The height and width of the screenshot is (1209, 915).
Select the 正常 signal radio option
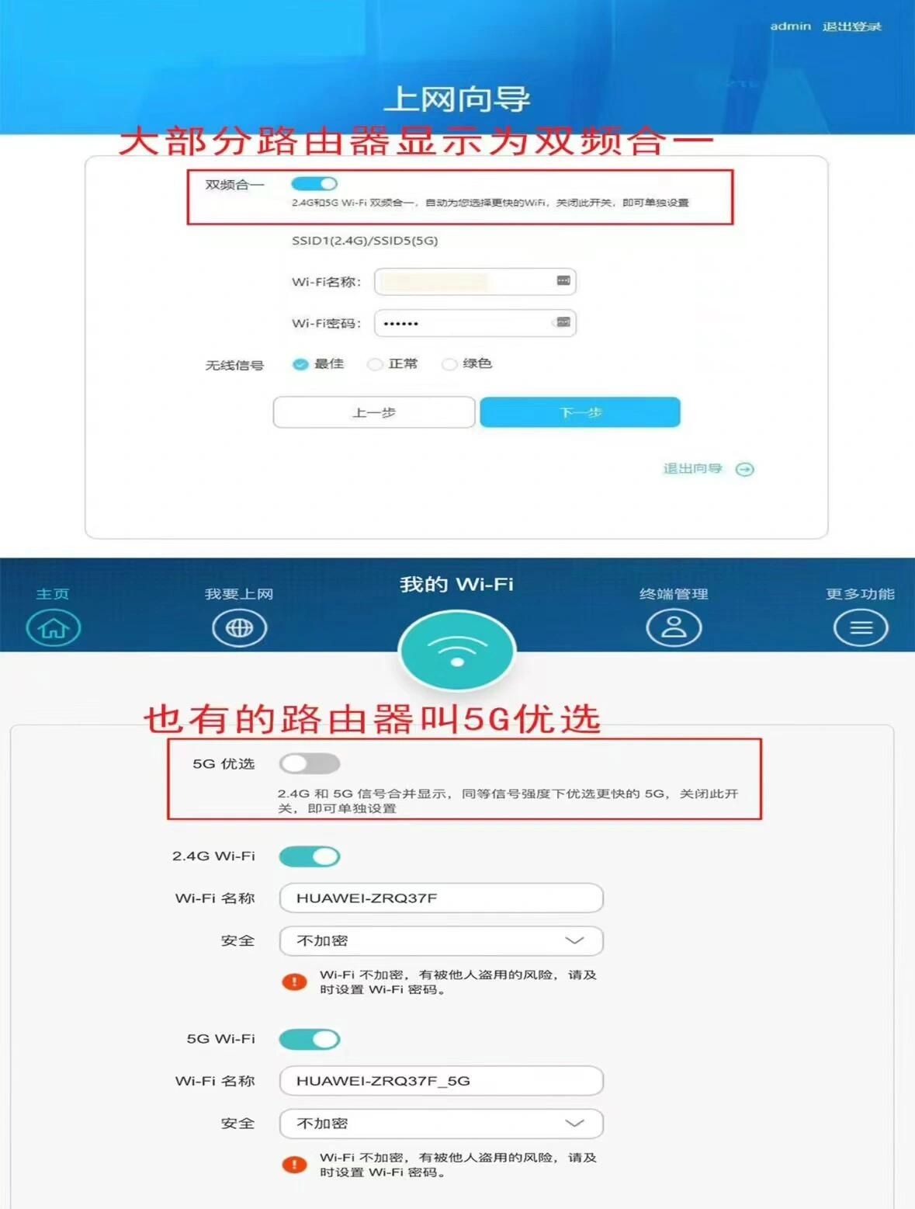393,363
